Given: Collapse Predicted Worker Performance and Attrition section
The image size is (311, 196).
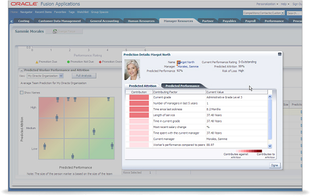Looking at the screenshot, I should [22, 70].
